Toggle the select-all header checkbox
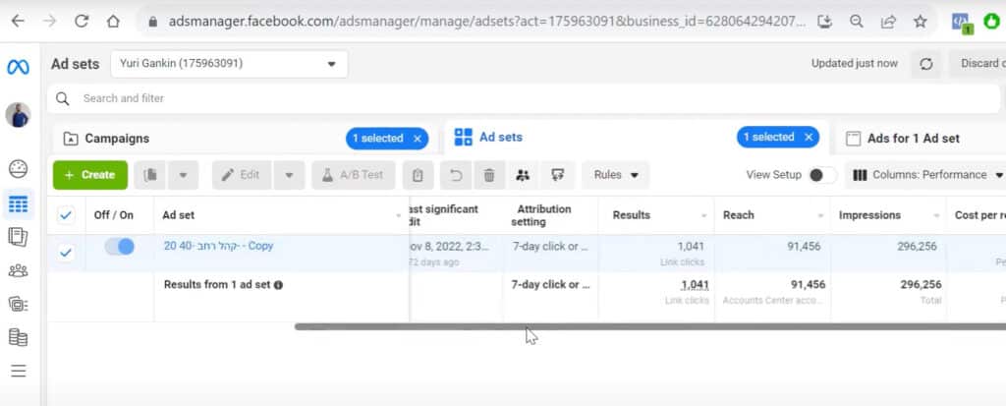This screenshot has width=1006, height=406. pos(66,215)
